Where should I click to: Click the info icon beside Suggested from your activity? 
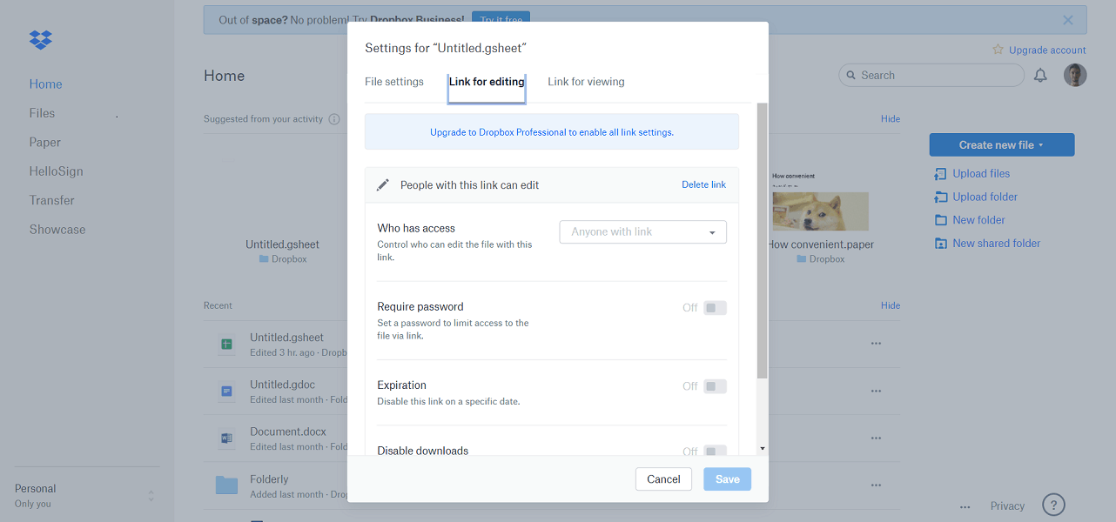click(x=334, y=119)
